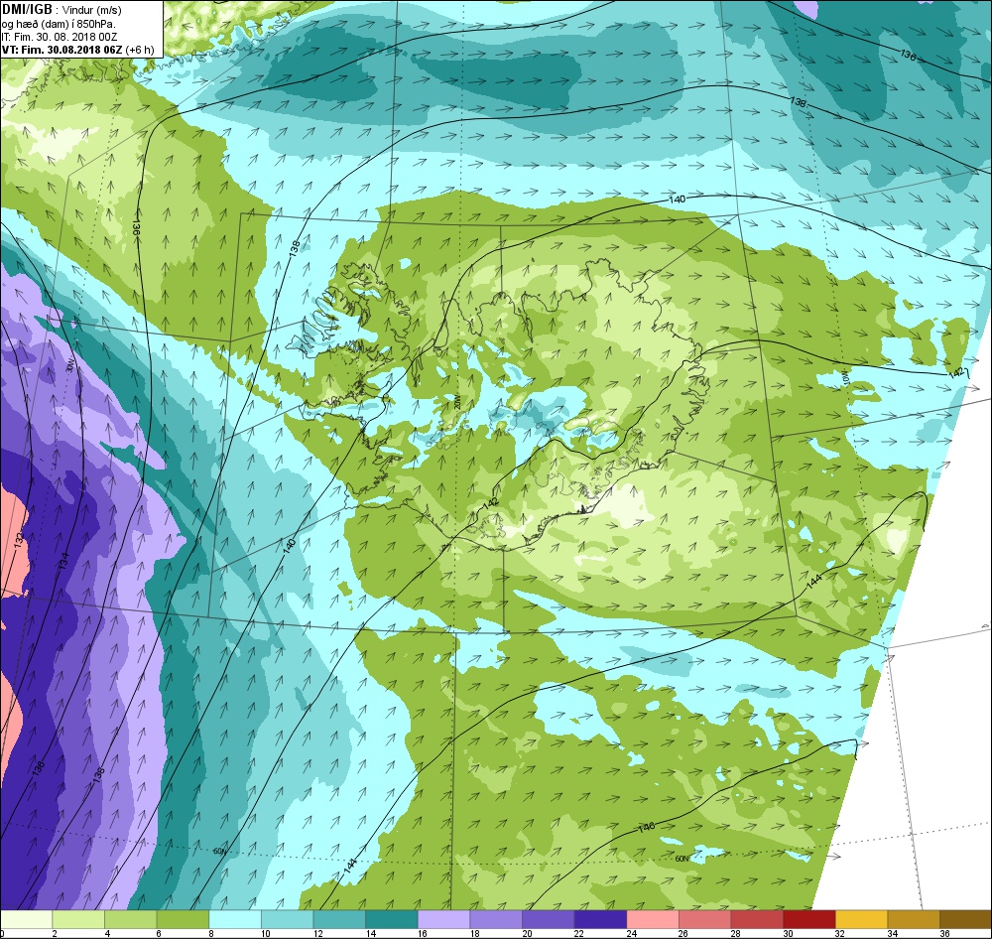Click the DMI/IGB title text

coord(27,10)
